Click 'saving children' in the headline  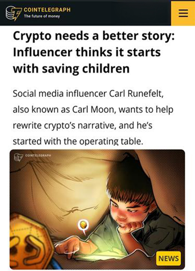click(x=86, y=68)
